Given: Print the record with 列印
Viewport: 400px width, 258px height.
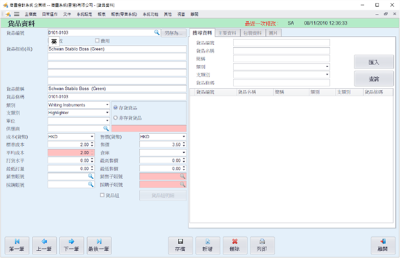Looking at the screenshot, I should (x=262, y=246).
